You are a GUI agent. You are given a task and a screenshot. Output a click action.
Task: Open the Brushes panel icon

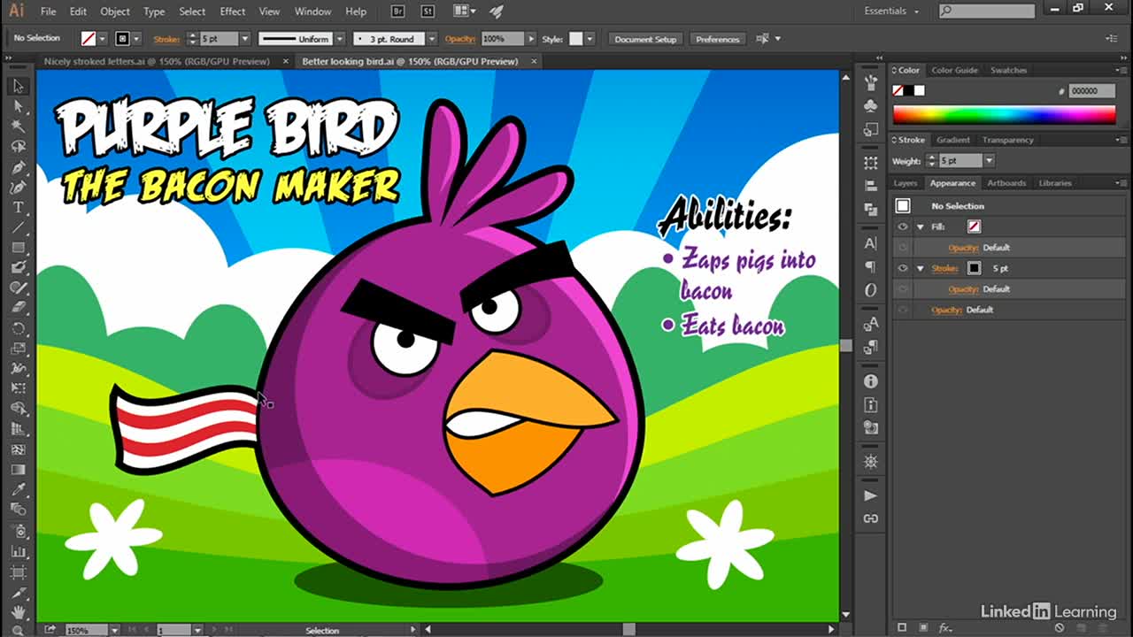(x=871, y=84)
